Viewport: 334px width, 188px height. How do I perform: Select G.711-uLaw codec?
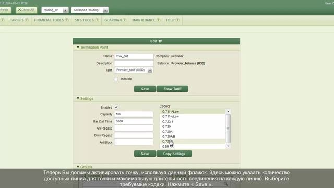click(193, 116)
